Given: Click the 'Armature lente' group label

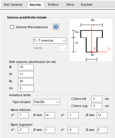Looking at the screenshot, I should tap(20, 95).
